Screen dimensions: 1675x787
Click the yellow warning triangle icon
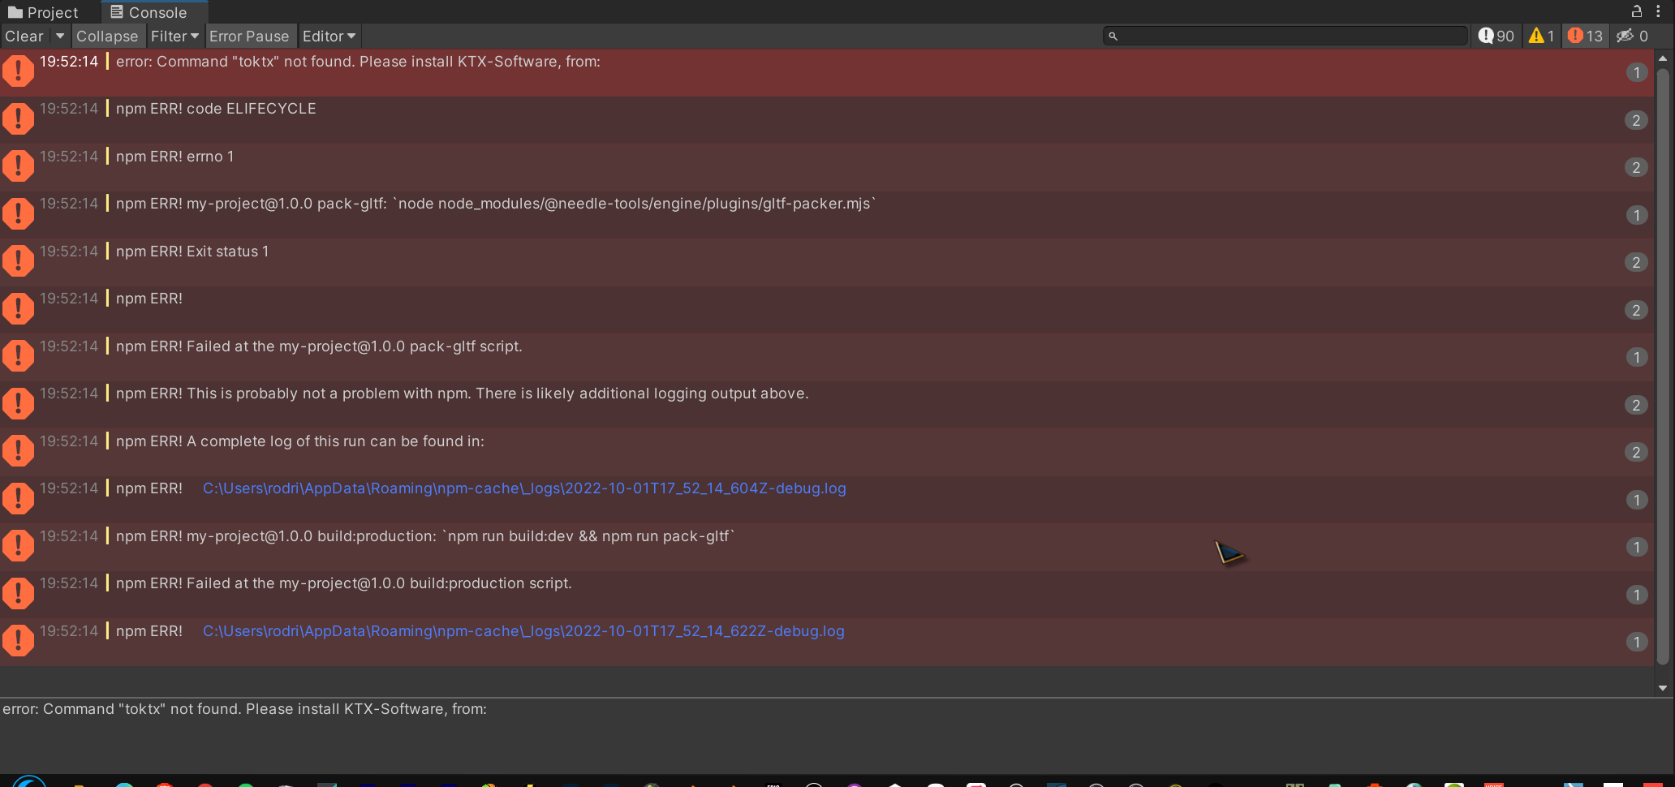[x=1539, y=36]
